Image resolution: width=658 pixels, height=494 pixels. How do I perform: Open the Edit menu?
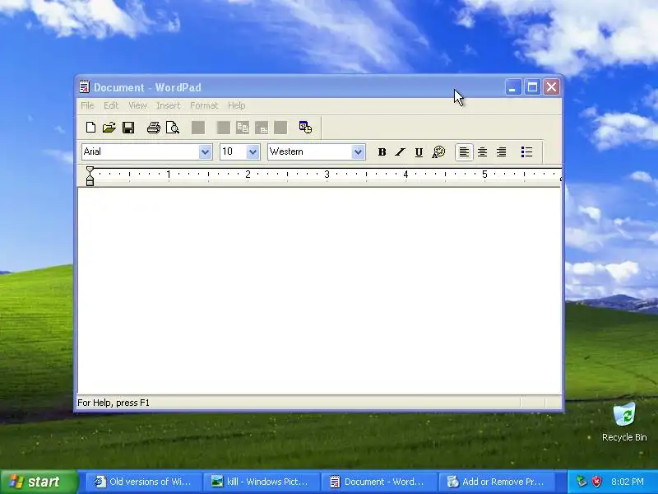pyautogui.click(x=111, y=105)
